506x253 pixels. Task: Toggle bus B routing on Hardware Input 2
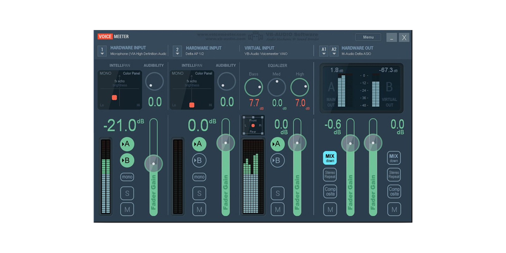pyautogui.click(x=199, y=160)
